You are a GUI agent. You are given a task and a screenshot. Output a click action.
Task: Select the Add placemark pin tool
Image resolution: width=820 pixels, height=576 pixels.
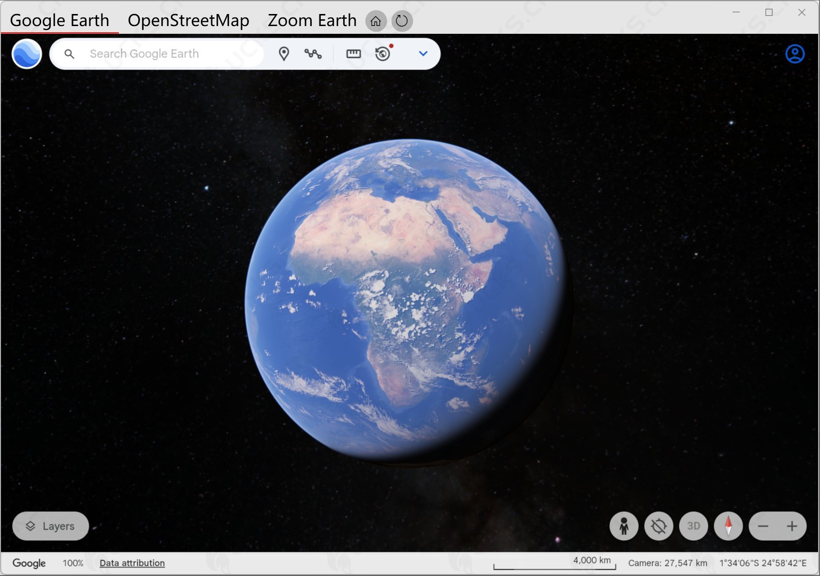click(x=284, y=54)
